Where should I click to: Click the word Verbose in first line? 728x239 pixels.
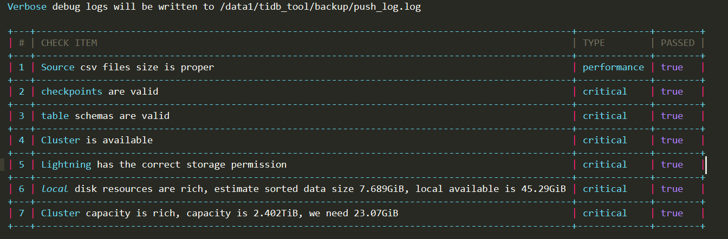[x=27, y=8]
